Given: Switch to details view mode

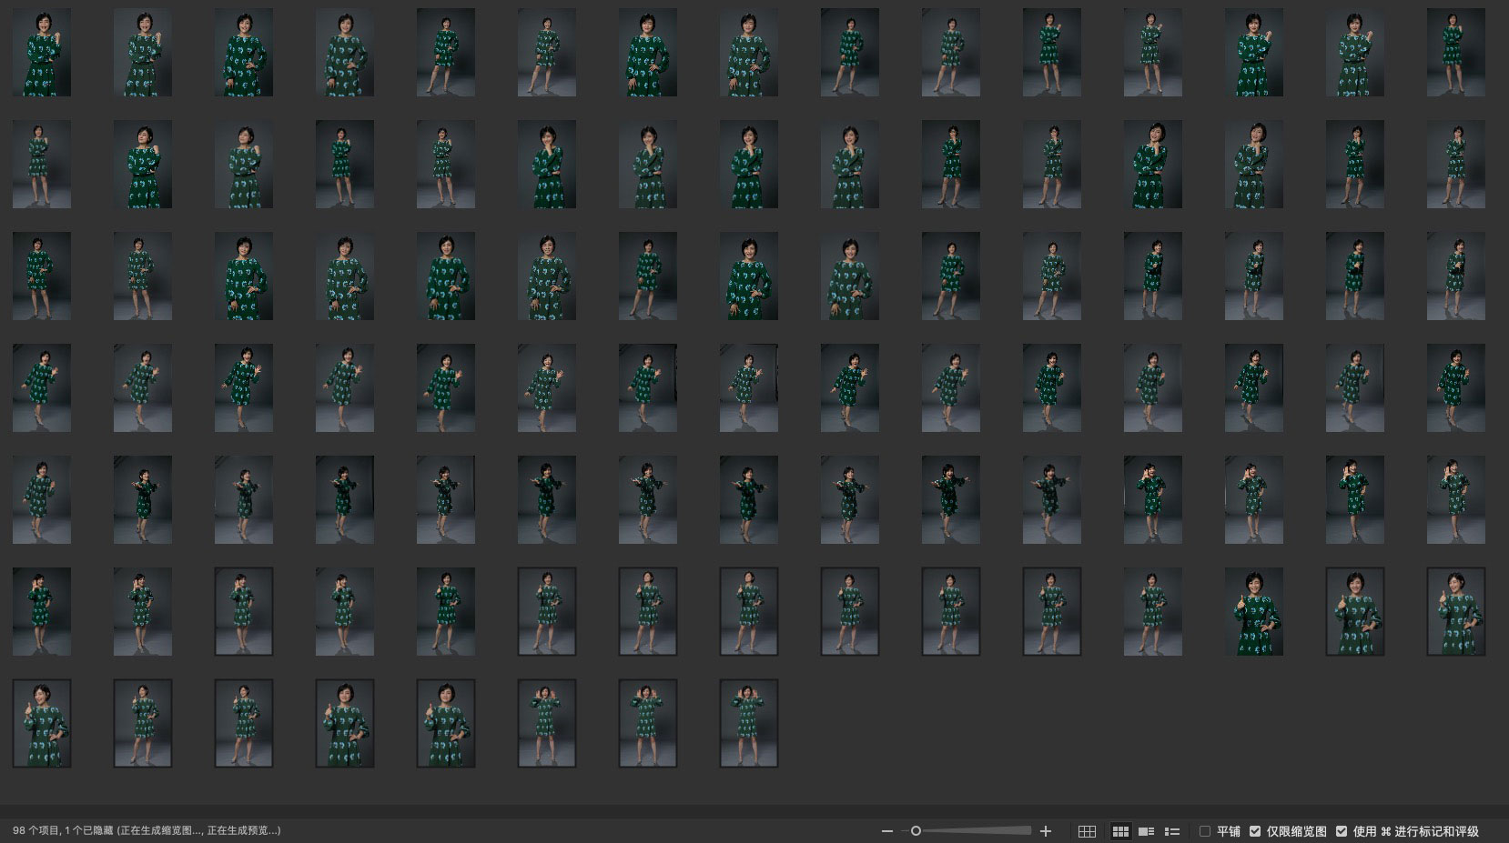Looking at the screenshot, I should (1147, 831).
